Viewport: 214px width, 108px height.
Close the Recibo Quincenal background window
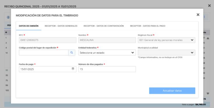point(209,5)
